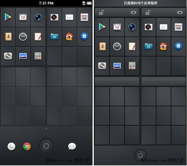Launch Chrome browser in the dock

click(x=27, y=146)
